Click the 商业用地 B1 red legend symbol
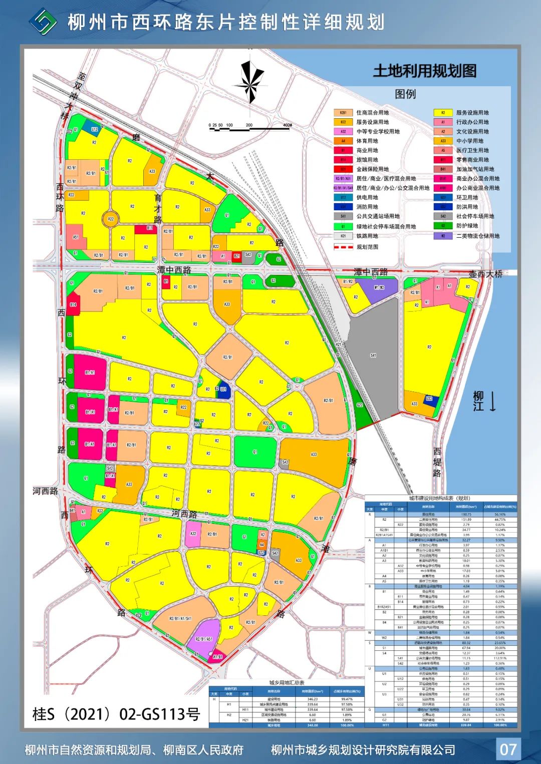541x764 pixels. pyautogui.click(x=343, y=150)
